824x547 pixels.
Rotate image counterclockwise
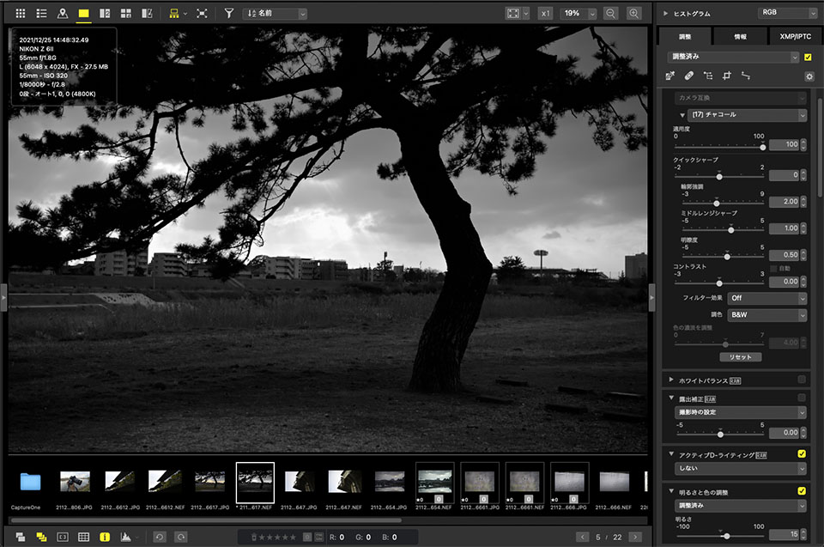click(x=160, y=537)
